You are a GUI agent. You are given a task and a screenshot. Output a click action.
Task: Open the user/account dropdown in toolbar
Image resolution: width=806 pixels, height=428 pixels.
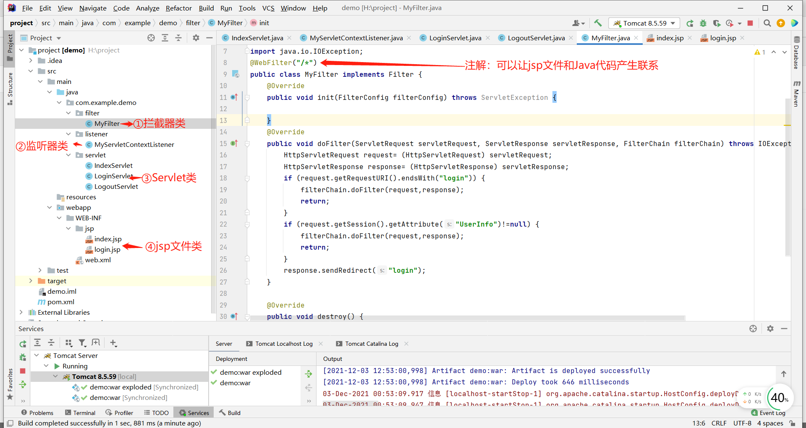[578, 23]
